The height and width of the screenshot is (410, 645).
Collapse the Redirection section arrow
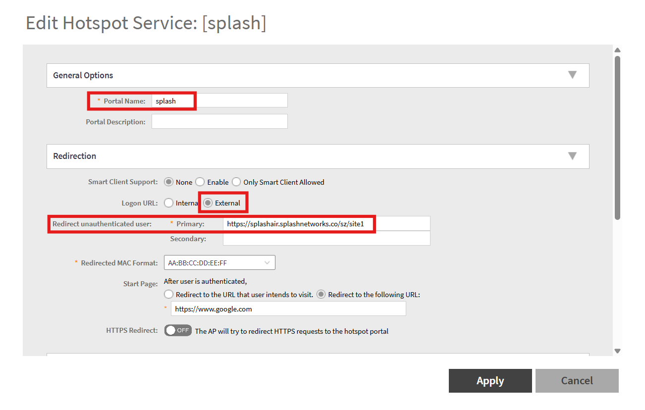(x=572, y=156)
